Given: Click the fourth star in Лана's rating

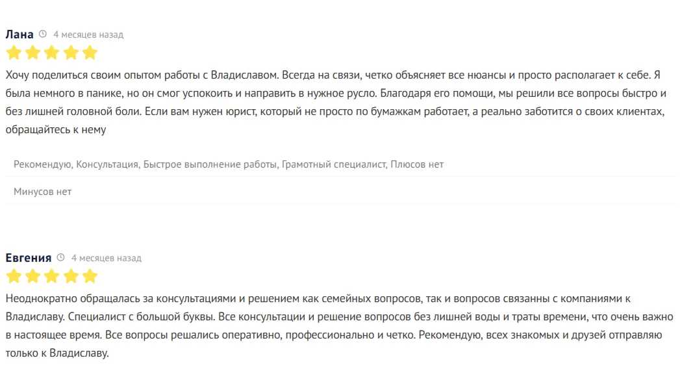Looking at the screenshot, I should tap(71, 53).
